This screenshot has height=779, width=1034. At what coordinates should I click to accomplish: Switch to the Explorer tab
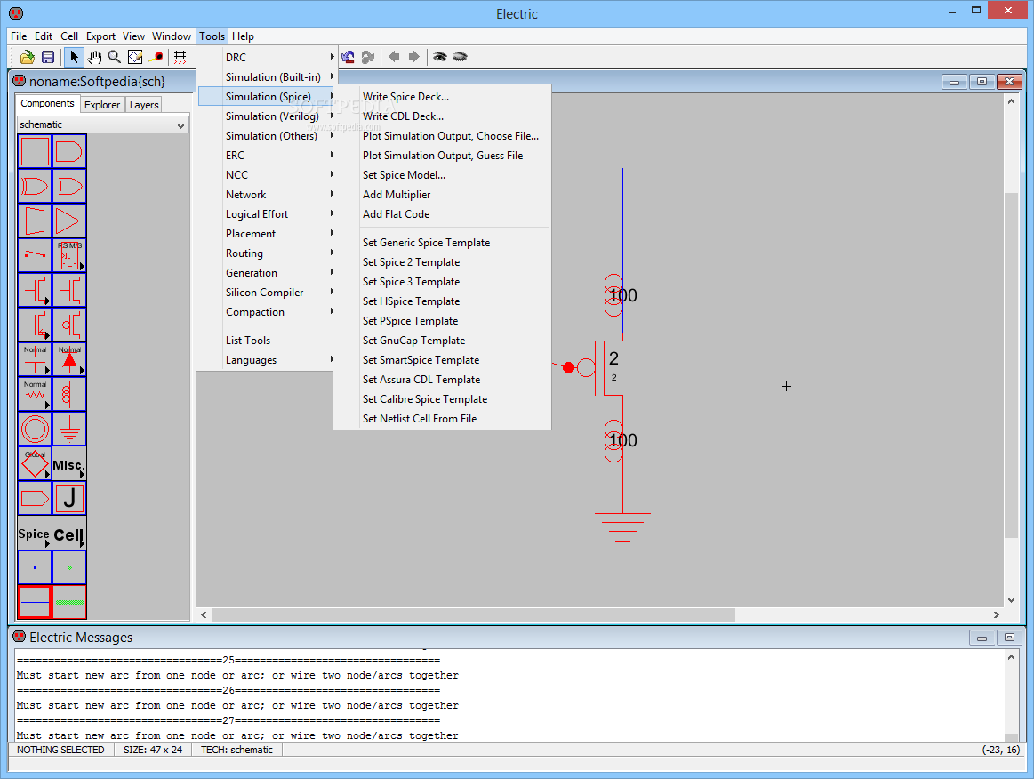102,105
